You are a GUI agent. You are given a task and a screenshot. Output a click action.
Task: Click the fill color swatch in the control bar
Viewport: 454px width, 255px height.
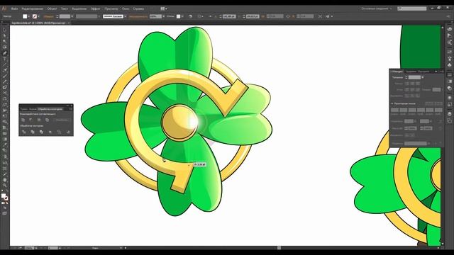(25, 16)
